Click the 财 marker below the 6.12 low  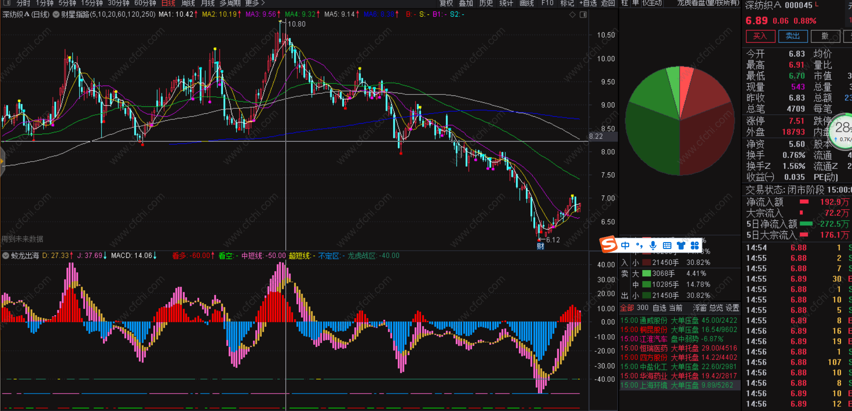click(x=541, y=246)
